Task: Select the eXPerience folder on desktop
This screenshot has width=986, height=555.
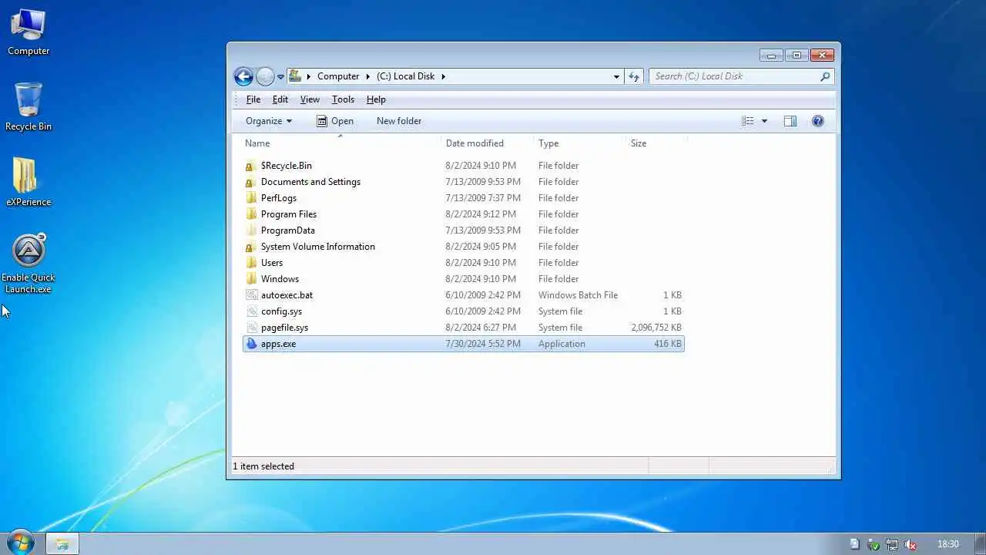Action: point(29,183)
